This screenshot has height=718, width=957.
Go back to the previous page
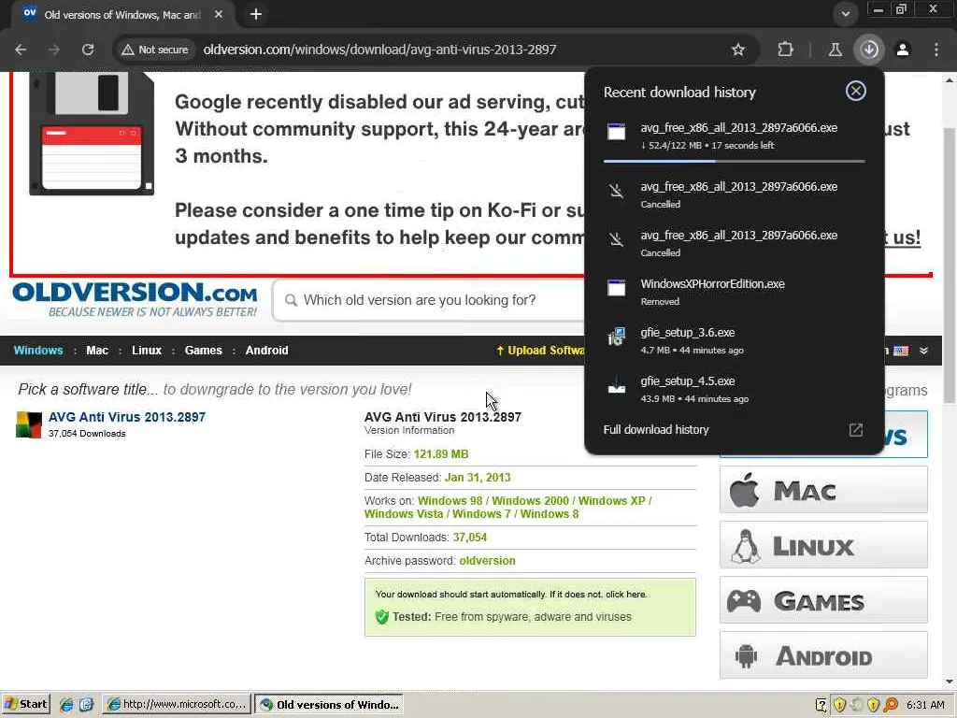[21, 50]
